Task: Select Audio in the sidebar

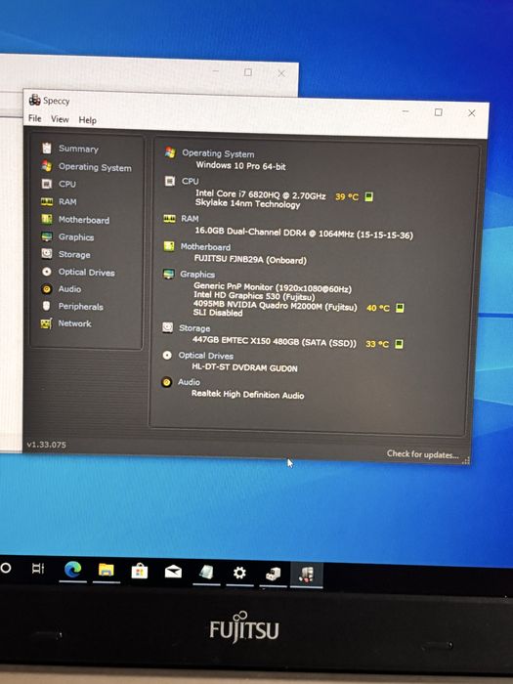Action: point(69,289)
